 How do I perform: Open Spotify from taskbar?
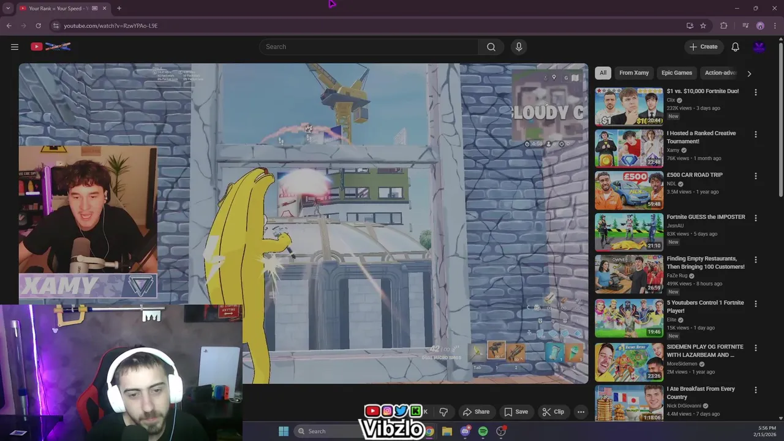pyautogui.click(x=483, y=431)
